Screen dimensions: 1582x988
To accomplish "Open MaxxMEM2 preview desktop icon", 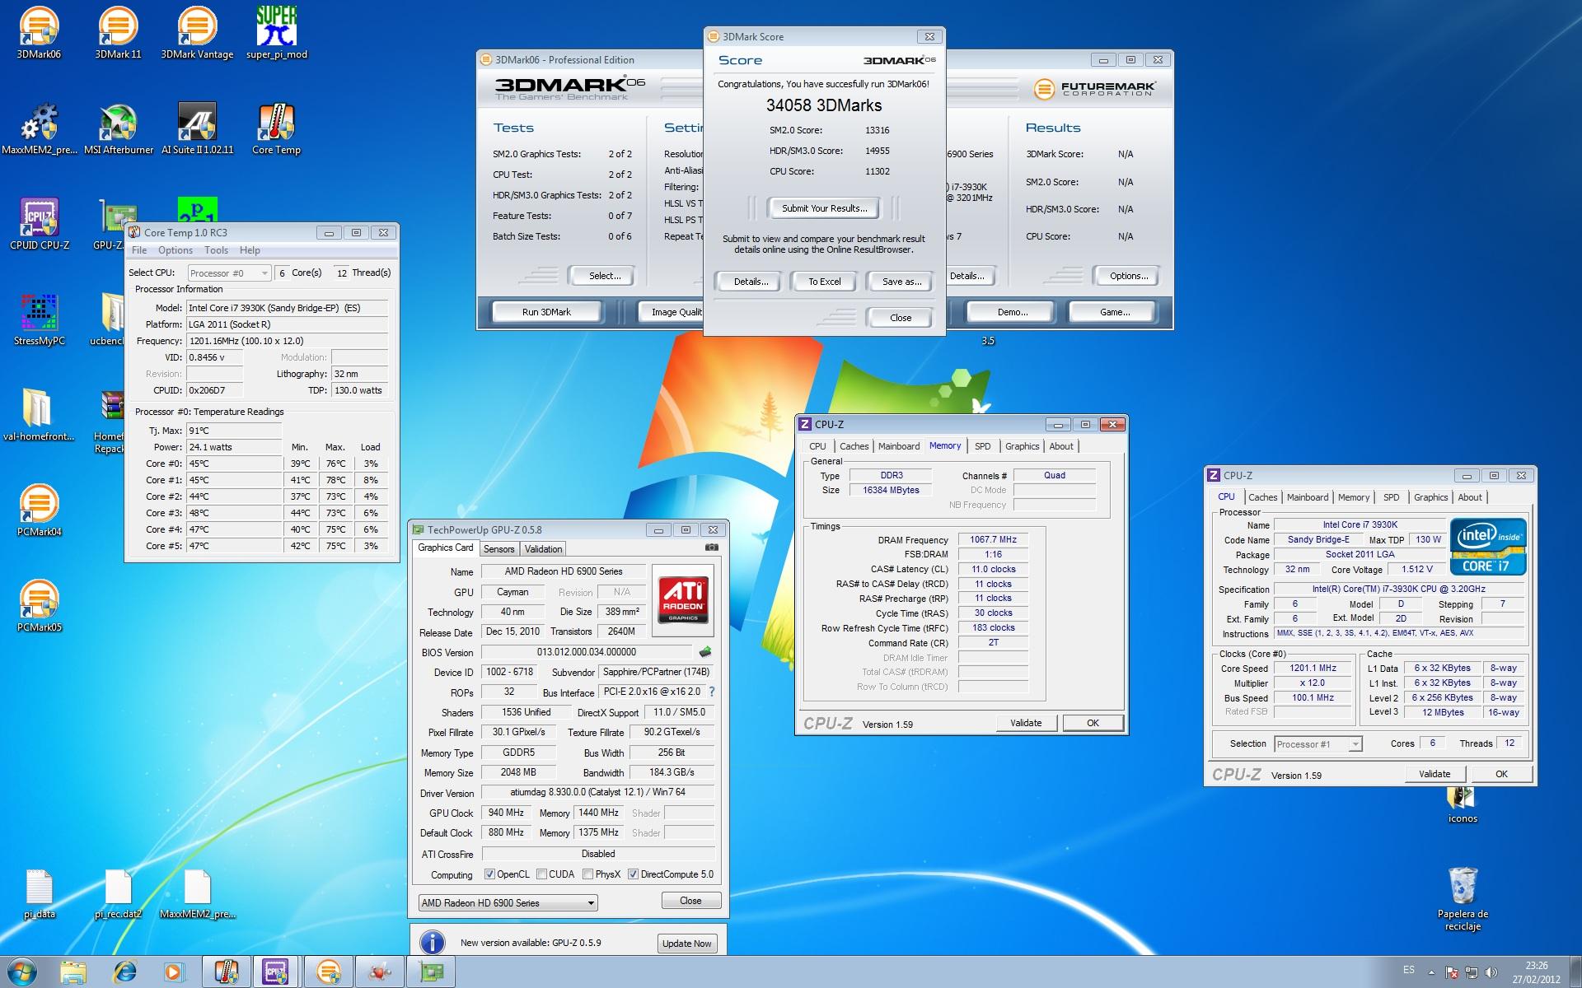I will [x=39, y=128].
